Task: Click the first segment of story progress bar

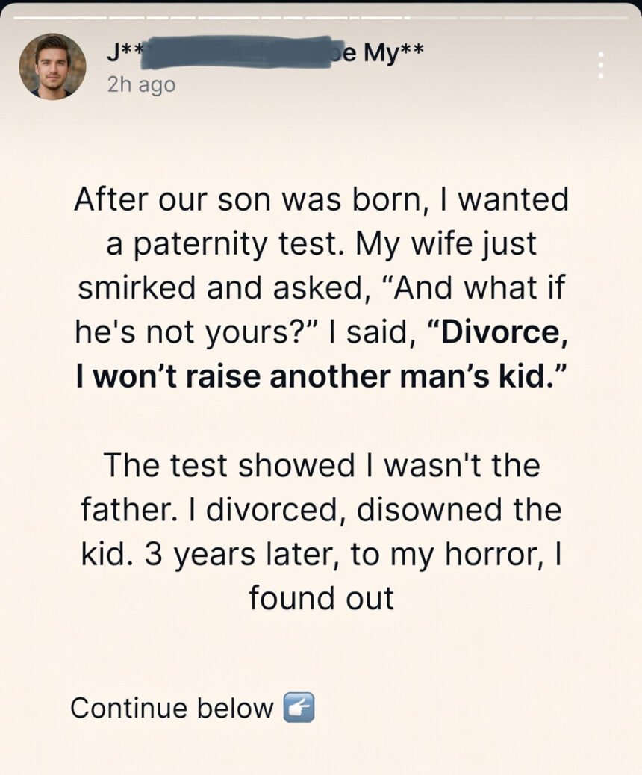Action: point(60,17)
